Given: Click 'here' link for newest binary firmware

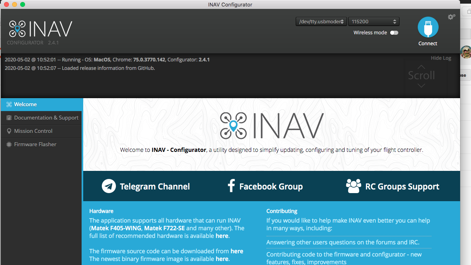Looking at the screenshot, I should [x=222, y=259].
